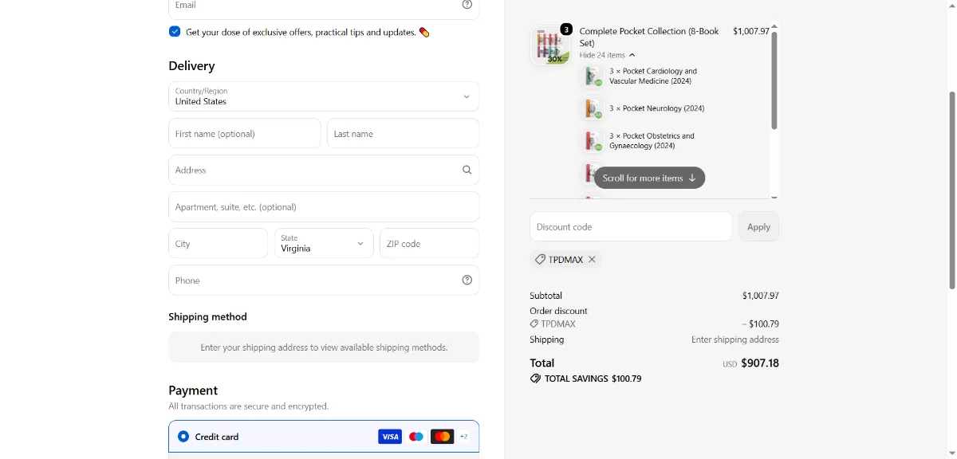Screen dimensions: 957x459
Task: Click the Total amount $907.18
Action: click(760, 363)
